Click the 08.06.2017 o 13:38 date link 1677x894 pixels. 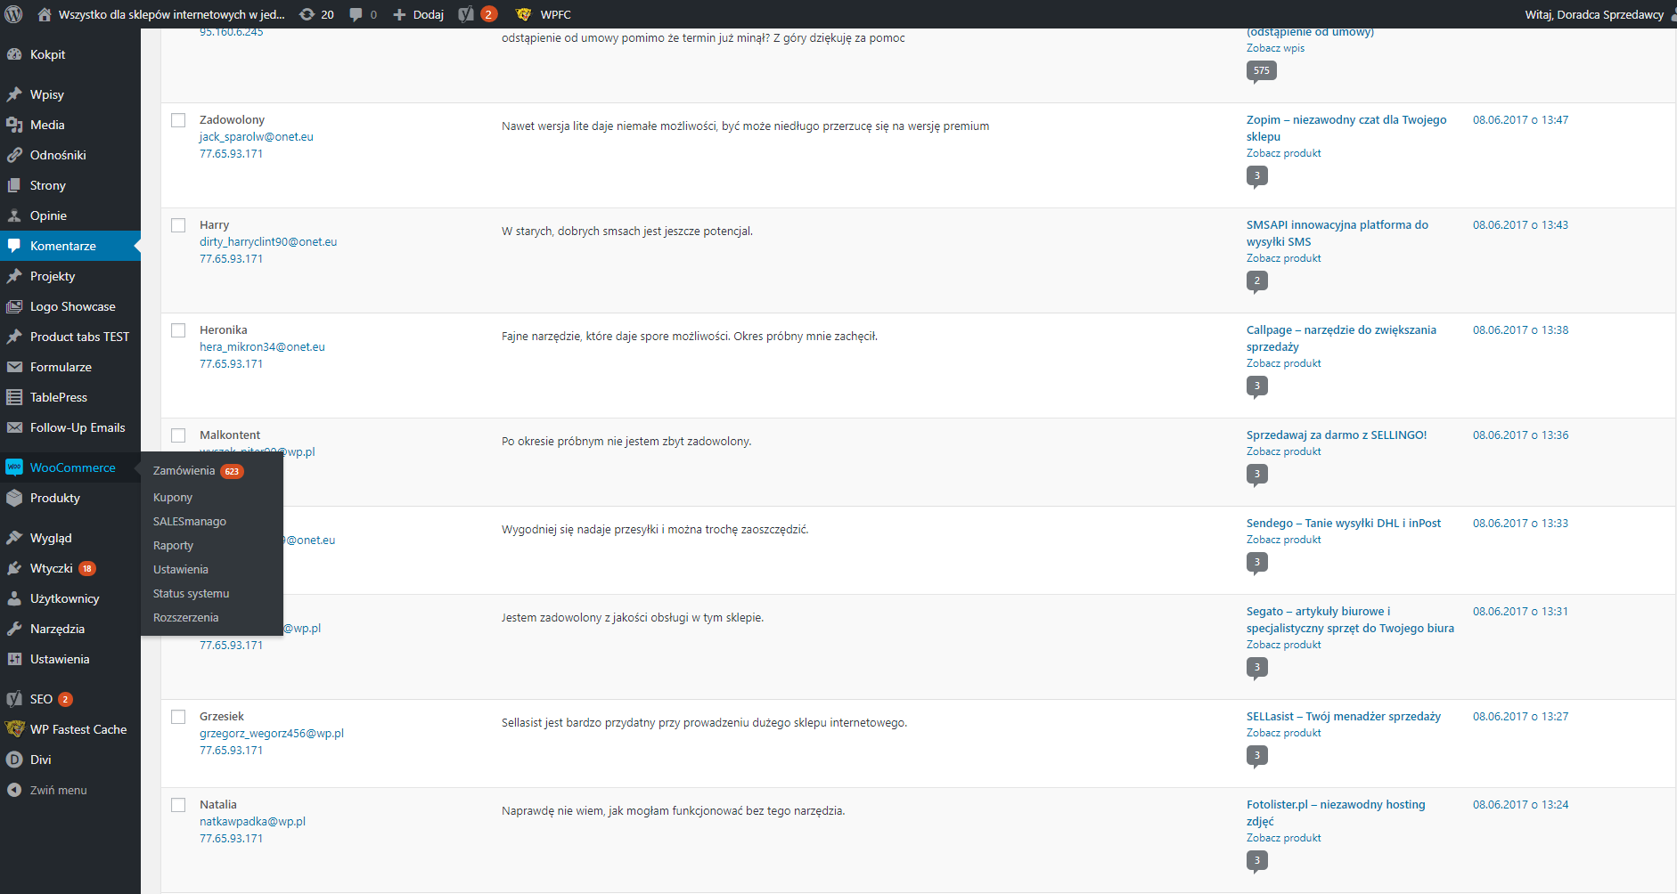coord(1520,330)
